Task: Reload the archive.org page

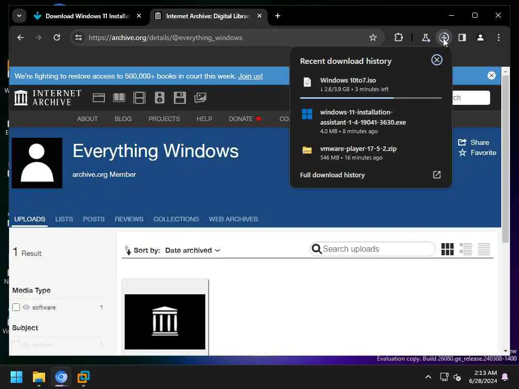Action: click(x=57, y=37)
